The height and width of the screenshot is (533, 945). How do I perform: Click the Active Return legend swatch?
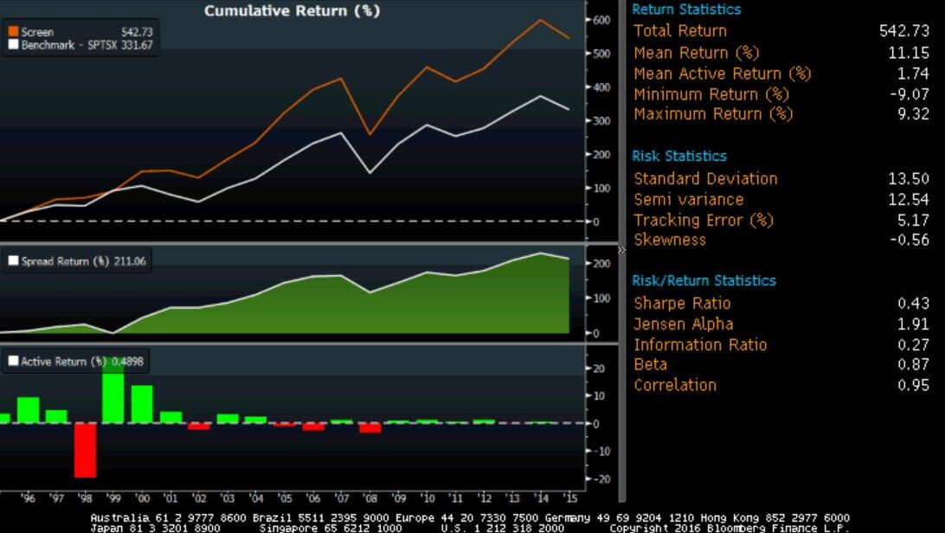click(x=13, y=361)
